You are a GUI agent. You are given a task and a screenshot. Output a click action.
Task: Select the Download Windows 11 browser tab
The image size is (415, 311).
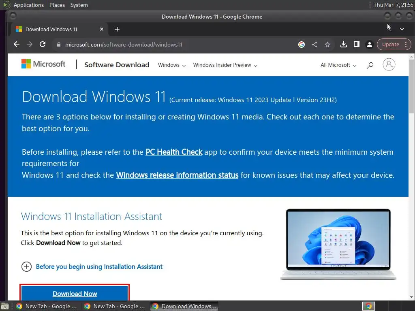tap(60, 29)
